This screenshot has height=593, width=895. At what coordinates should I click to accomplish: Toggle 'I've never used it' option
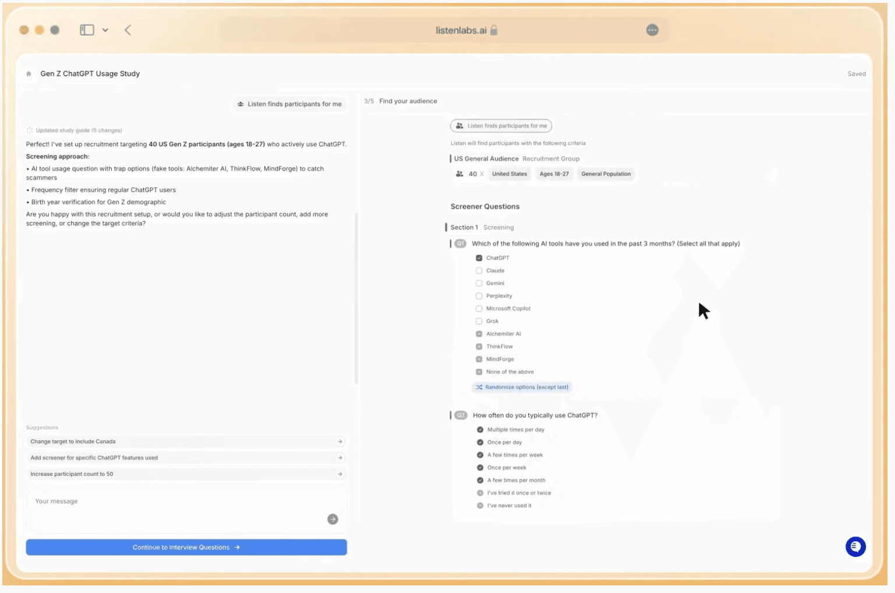[480, 506]
